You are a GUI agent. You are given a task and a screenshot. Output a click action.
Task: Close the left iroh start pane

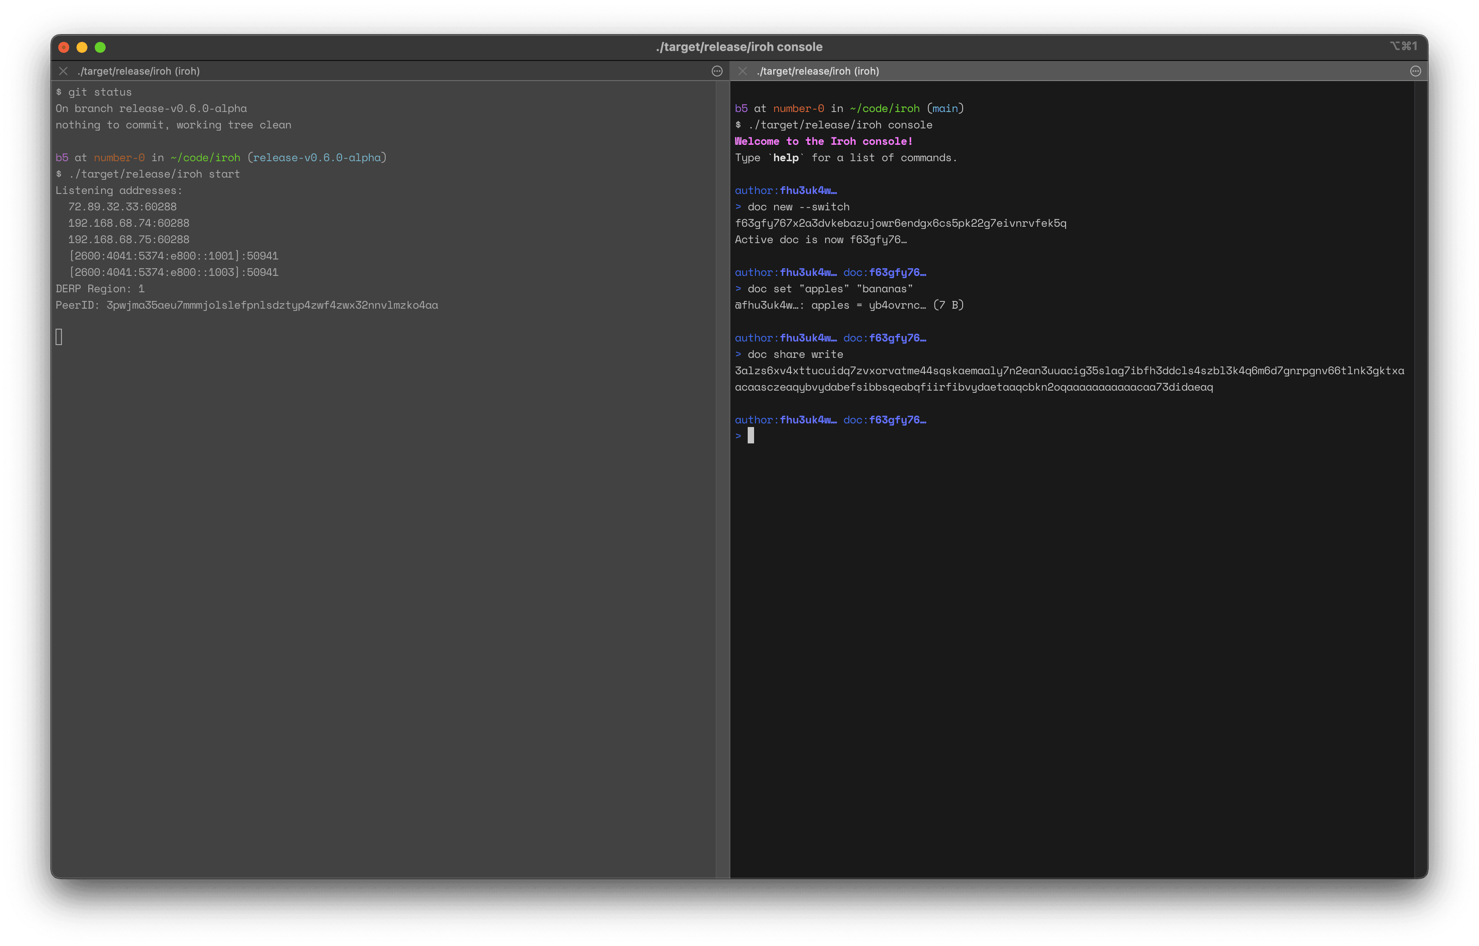(x=63, y=71)
